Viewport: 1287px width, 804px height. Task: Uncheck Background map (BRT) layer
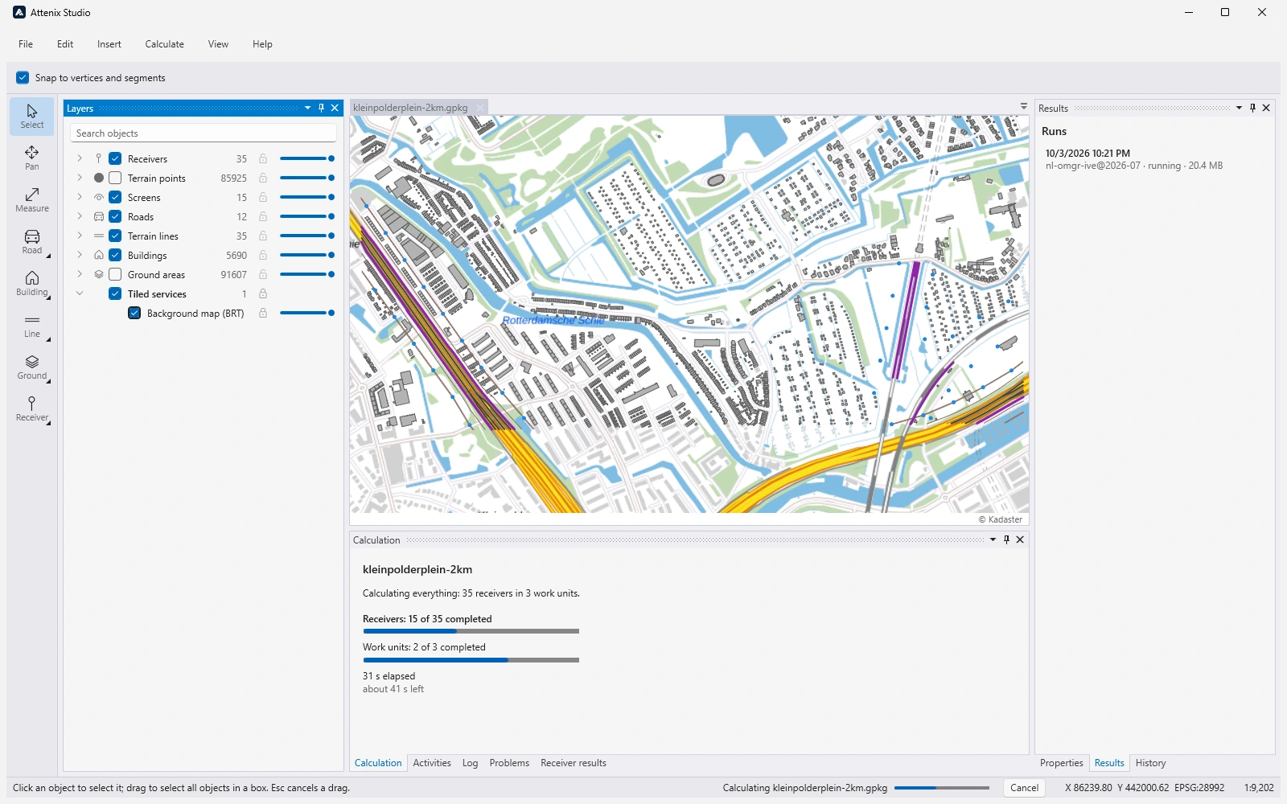134,313
